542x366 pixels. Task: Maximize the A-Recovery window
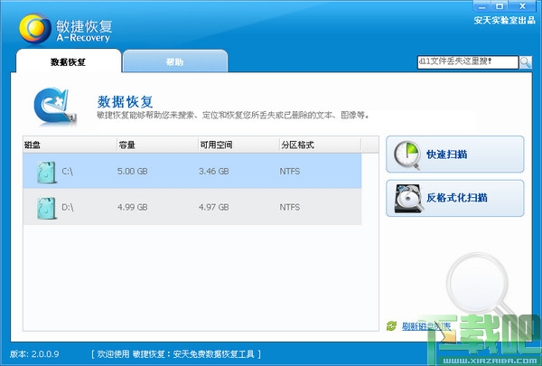pos(500,6)
